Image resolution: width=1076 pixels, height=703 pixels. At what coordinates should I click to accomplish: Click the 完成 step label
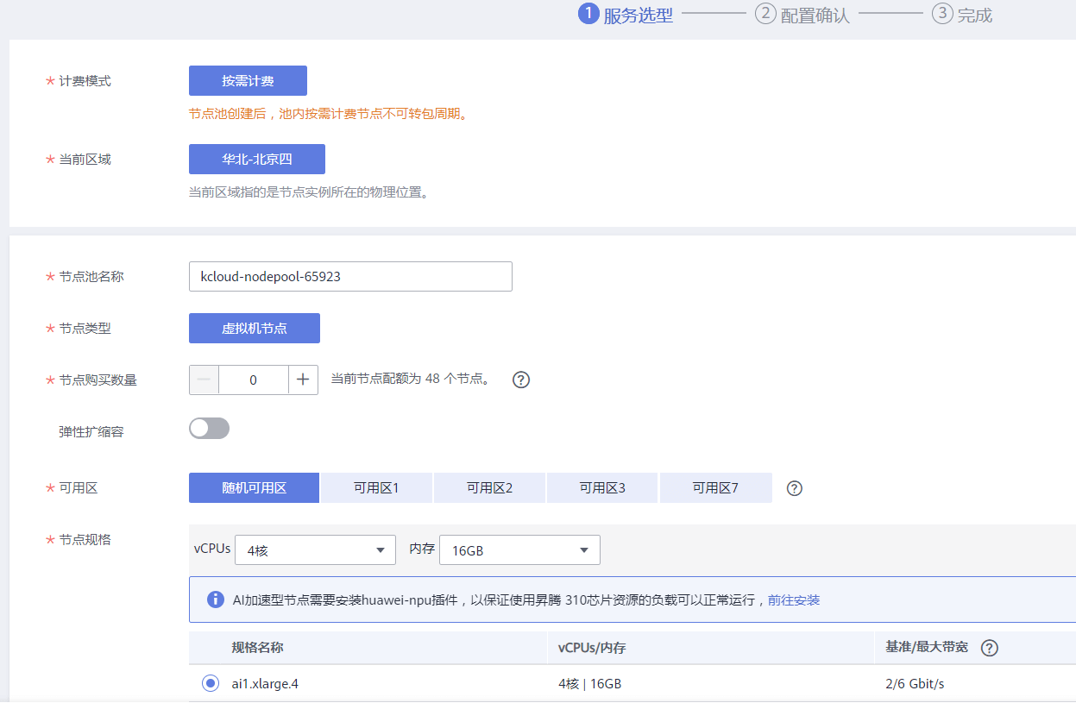pyautogui.click(x=975, y=16)
